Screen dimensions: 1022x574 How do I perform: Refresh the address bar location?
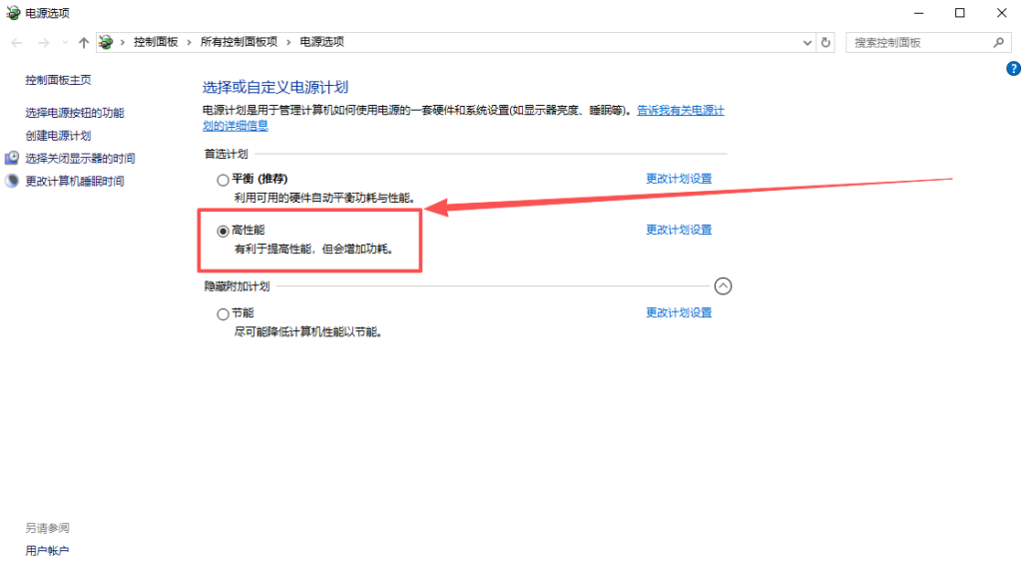pyautogui.click(x=825, y=42)
